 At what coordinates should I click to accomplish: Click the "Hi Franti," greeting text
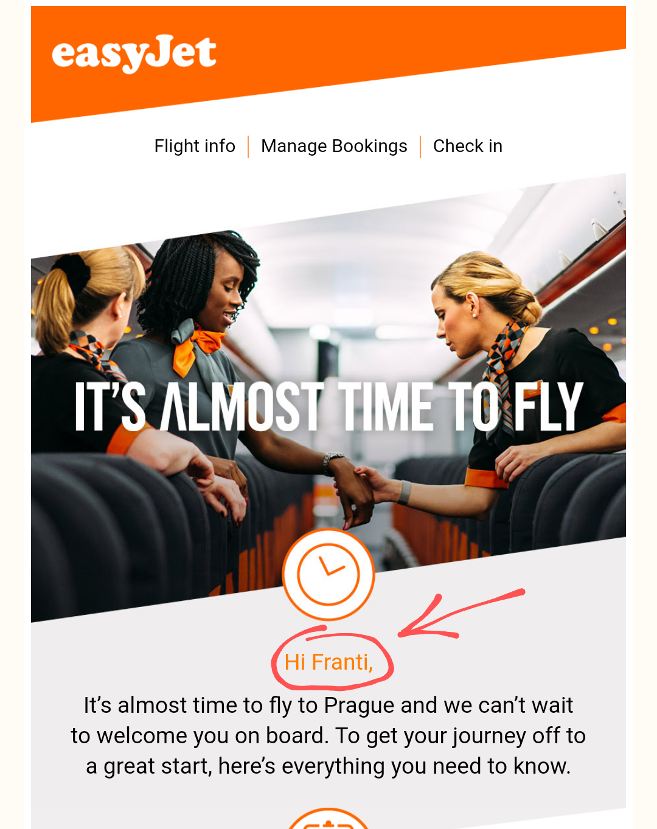pos(328,662)
